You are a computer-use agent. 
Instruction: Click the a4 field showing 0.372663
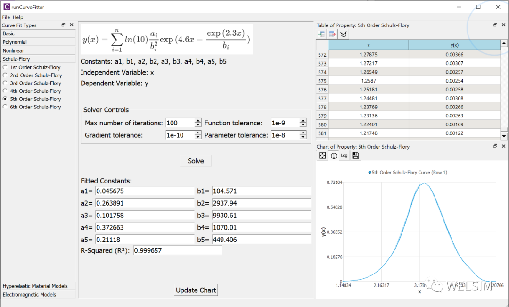coord(145,227)
